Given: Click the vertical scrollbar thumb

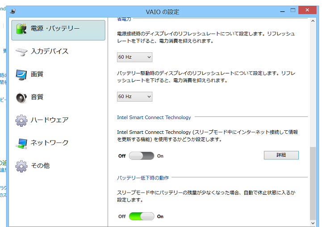Looking at the screenshot, I should tap(313, 183).
